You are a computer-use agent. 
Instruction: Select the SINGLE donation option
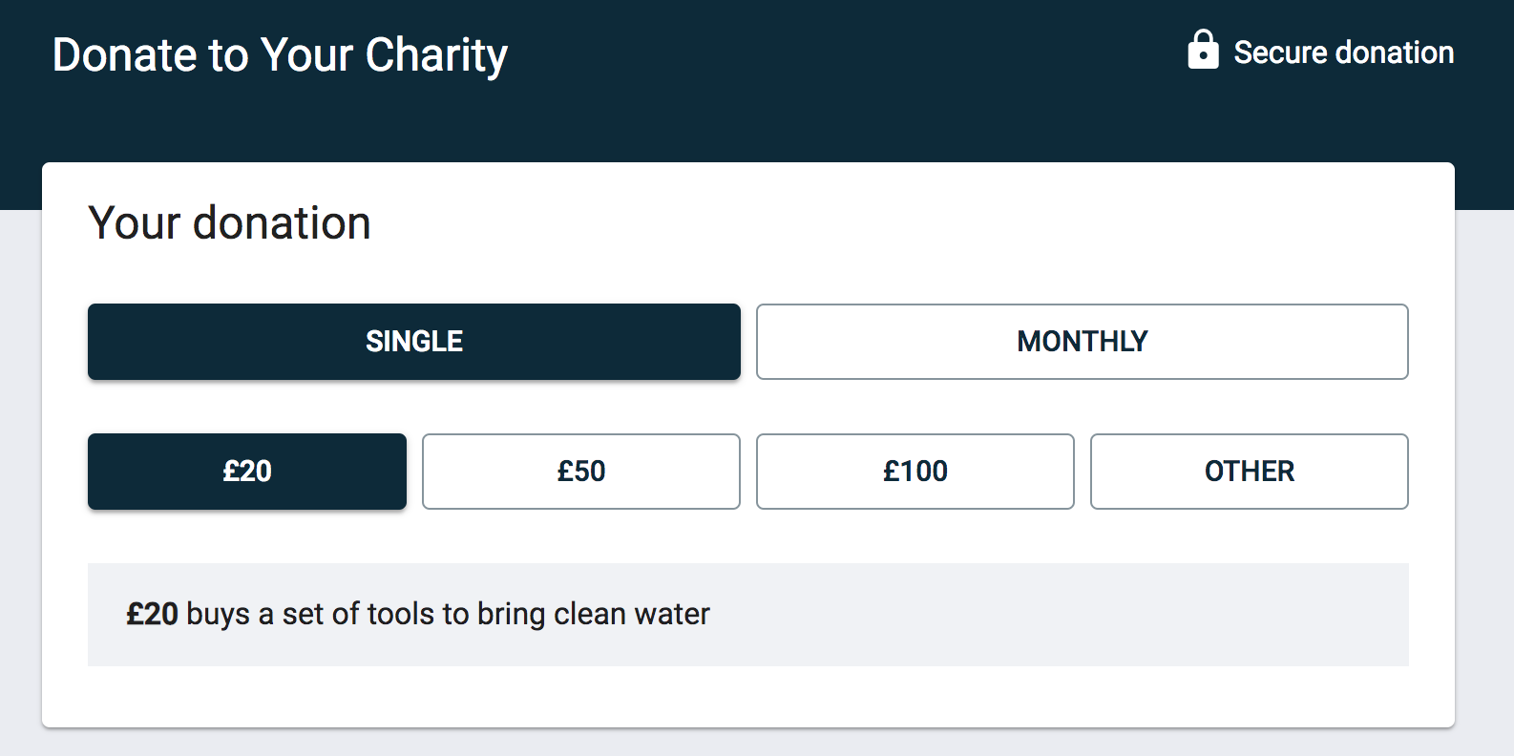tap(413, 342)
